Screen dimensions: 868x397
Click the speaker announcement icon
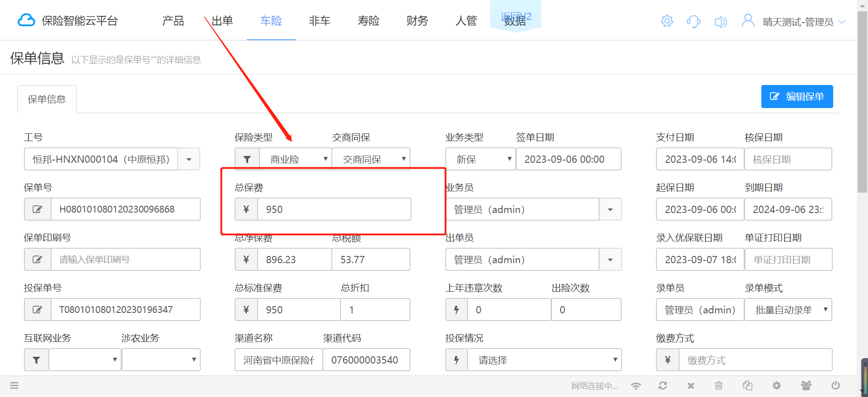[721, 22]
